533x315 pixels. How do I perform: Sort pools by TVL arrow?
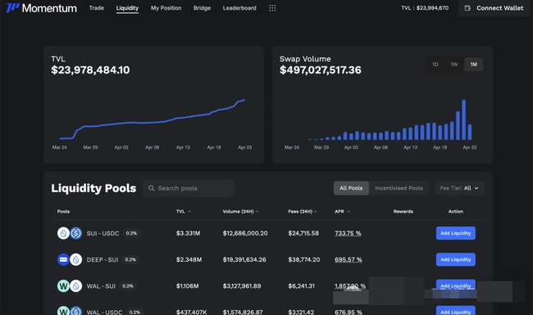click(x=189, y=212)
